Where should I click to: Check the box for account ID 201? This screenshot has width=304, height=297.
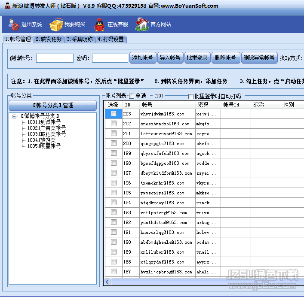click(x=114, y=133)
